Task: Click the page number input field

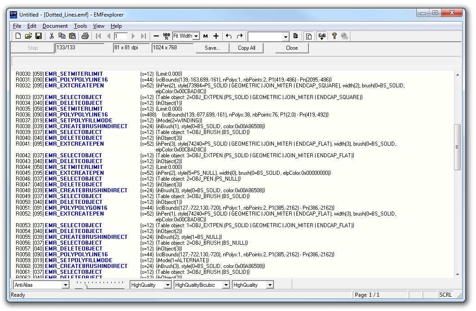Action: tap(121, 36)
